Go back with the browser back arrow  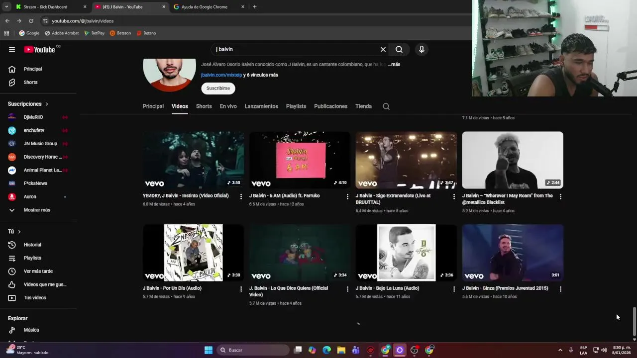point(7,21)
